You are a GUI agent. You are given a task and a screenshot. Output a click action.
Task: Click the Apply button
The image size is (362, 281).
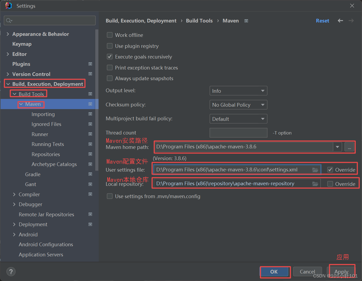point(341,272)
